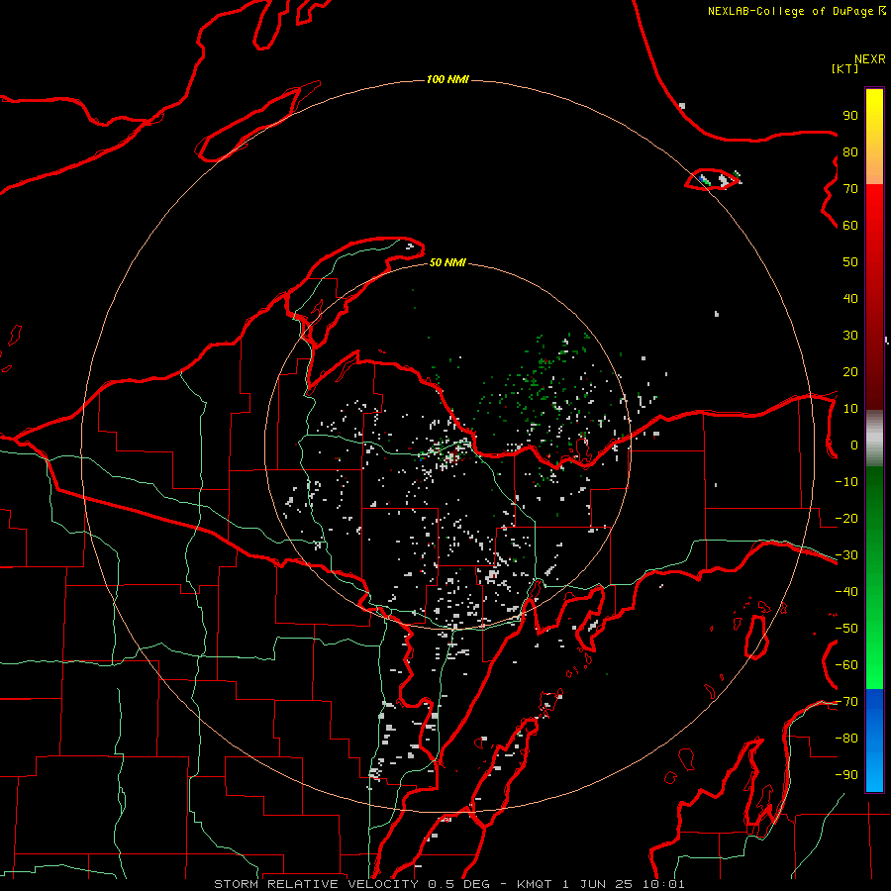Click the 70 value on velocity scale

click(850, 189)
